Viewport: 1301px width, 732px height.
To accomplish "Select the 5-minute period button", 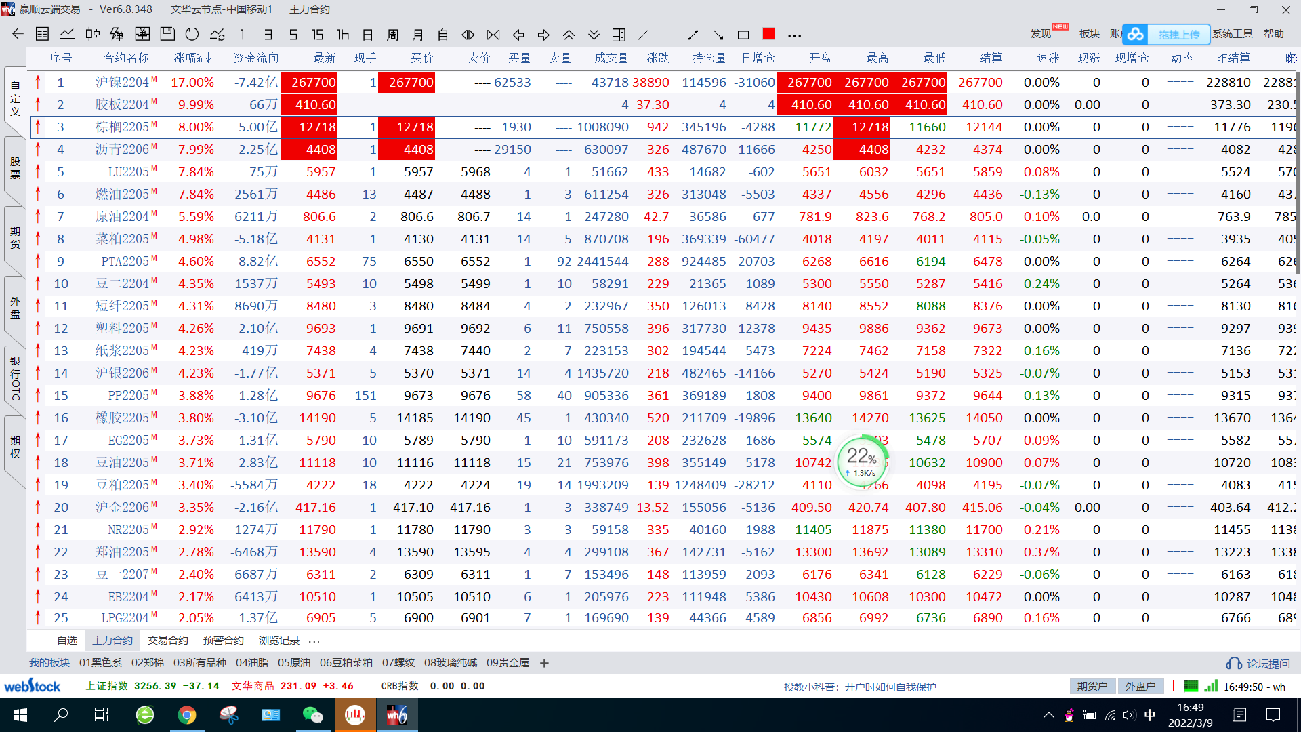I will [293, 35].
